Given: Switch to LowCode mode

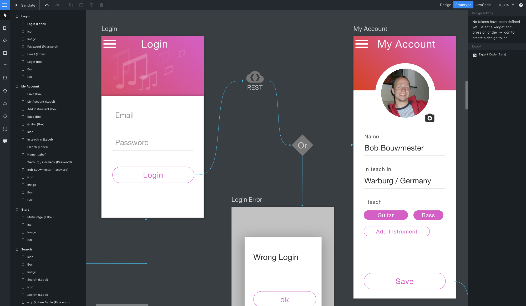Looking at the screenshot, I should point(483,5).
